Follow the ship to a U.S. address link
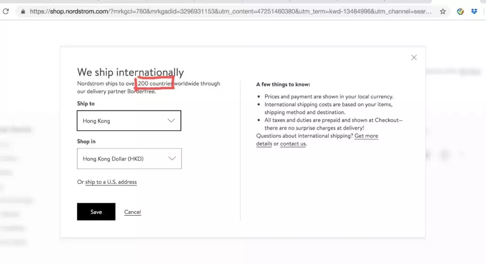Image resolution: width=486 pixels, height=264 pixels. [111, 182]
